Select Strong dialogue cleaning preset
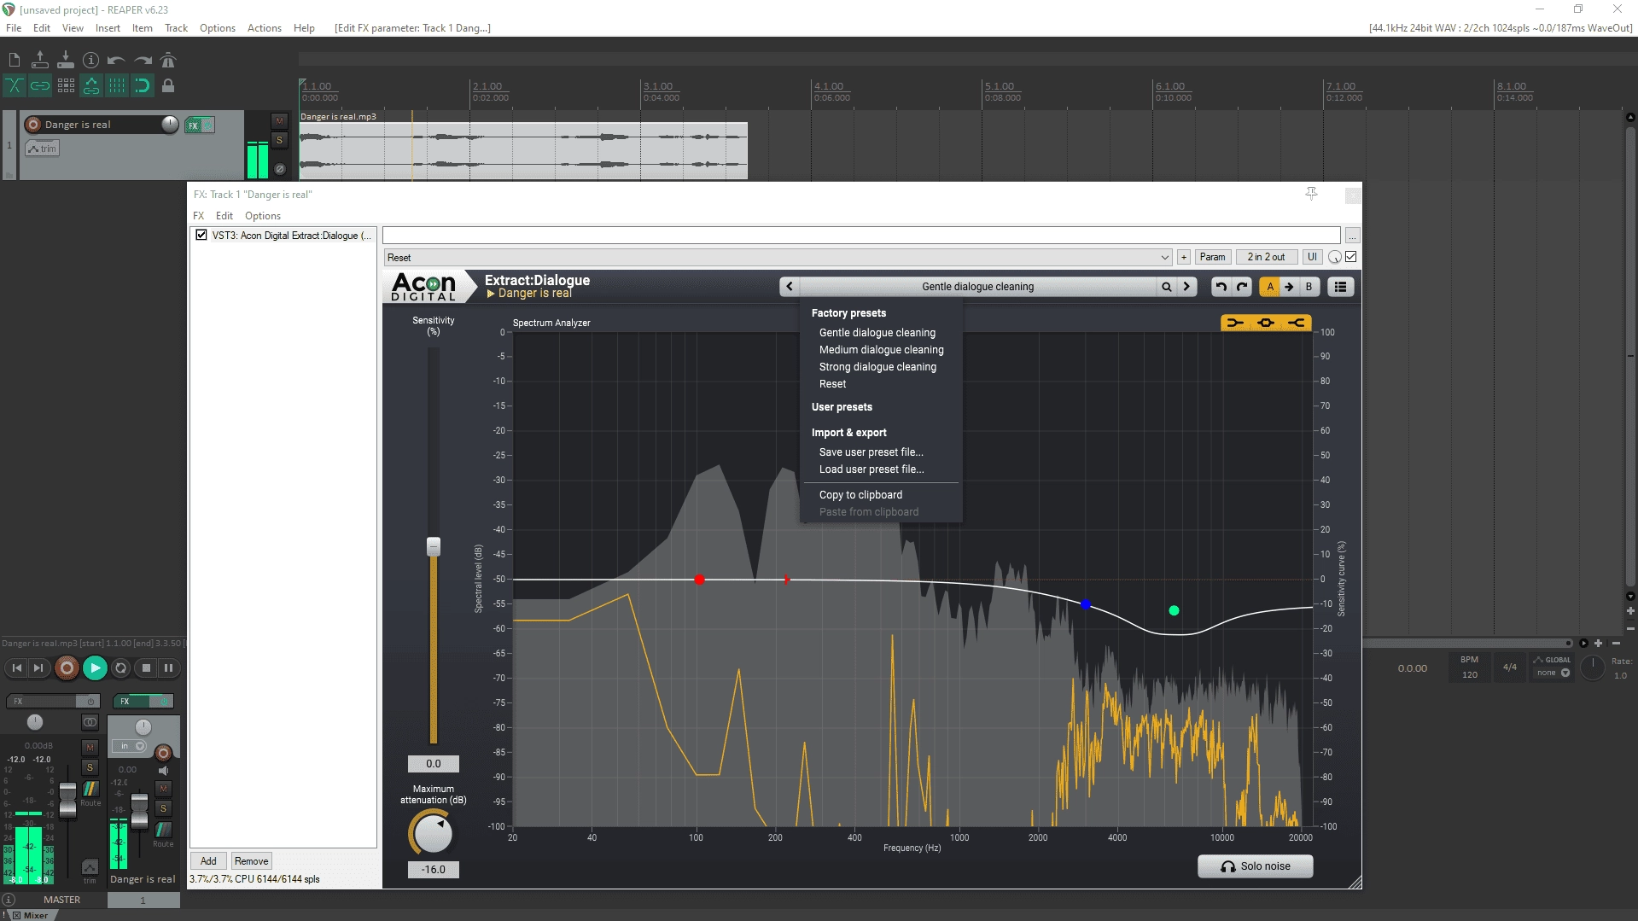This screenshot has height=921, width=1638. (877, 367)
